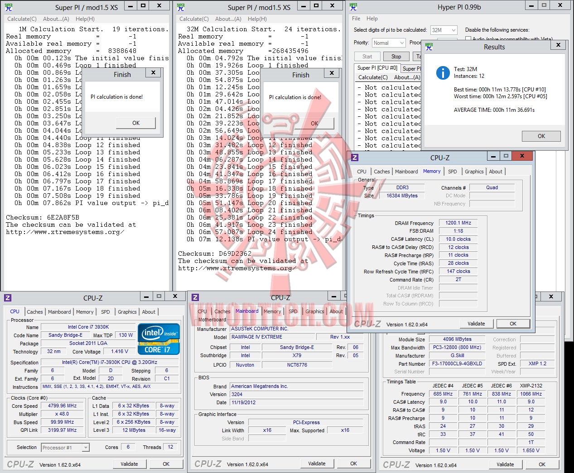
Task: Click Validate in the CPU-Z CPU-tab window
Action: [x=129, y=464]
